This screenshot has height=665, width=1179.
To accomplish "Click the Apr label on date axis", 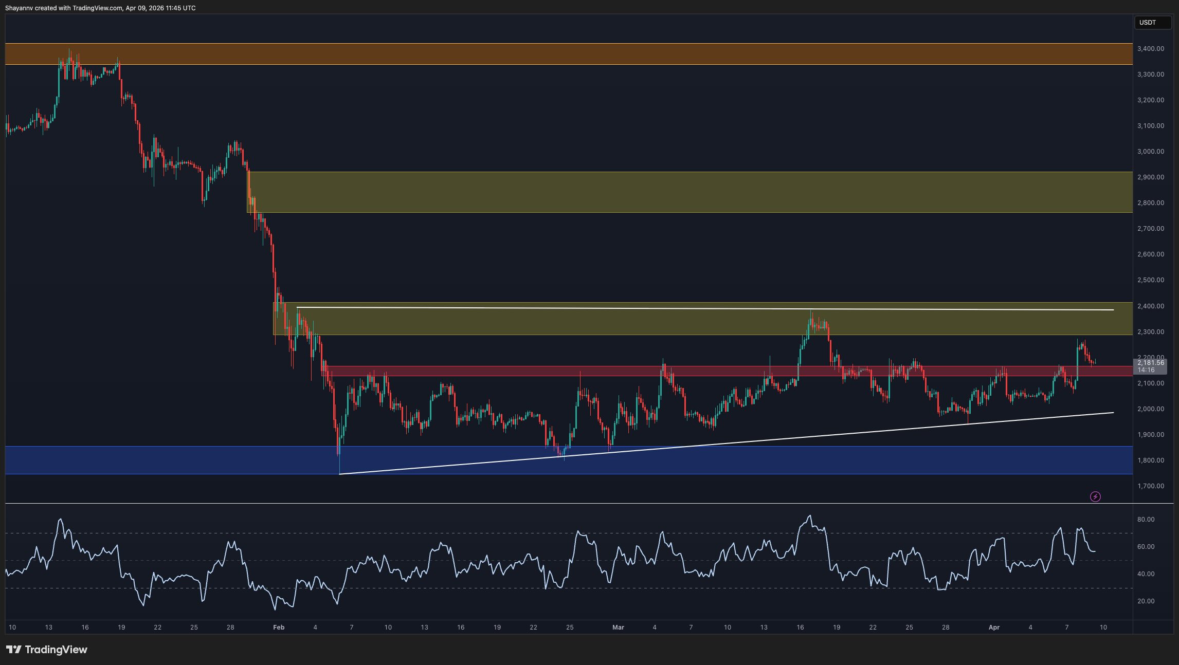I will 994,627.
